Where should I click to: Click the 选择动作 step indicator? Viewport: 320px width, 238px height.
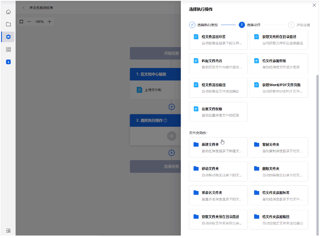242,25
